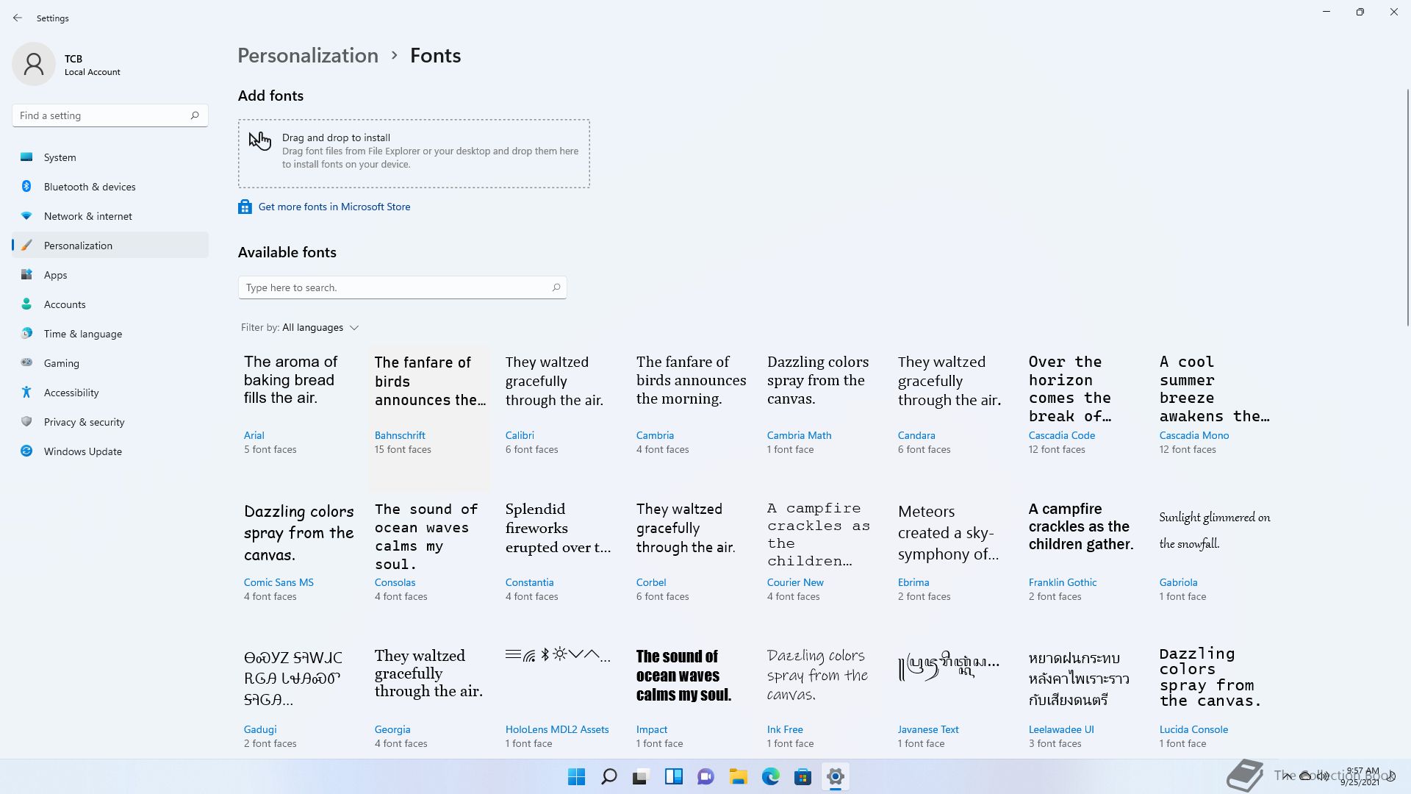Open System settings
The image size is (1411, 794).
point(110,157)
